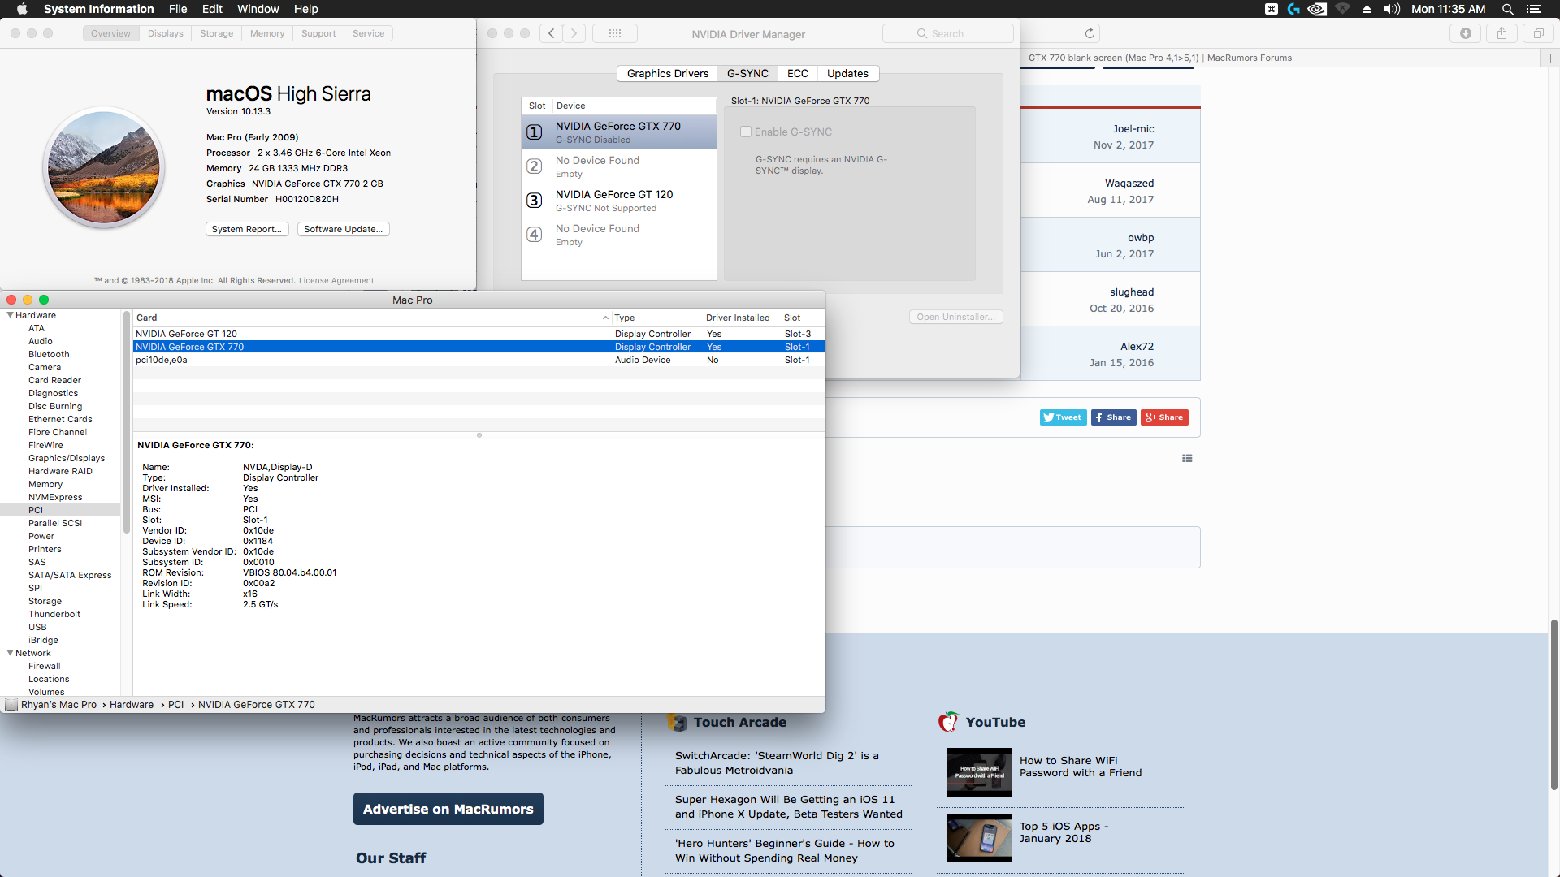Toggle the Enable G-SYNC checkbox

pyautogui.click(x=745, y=132)
